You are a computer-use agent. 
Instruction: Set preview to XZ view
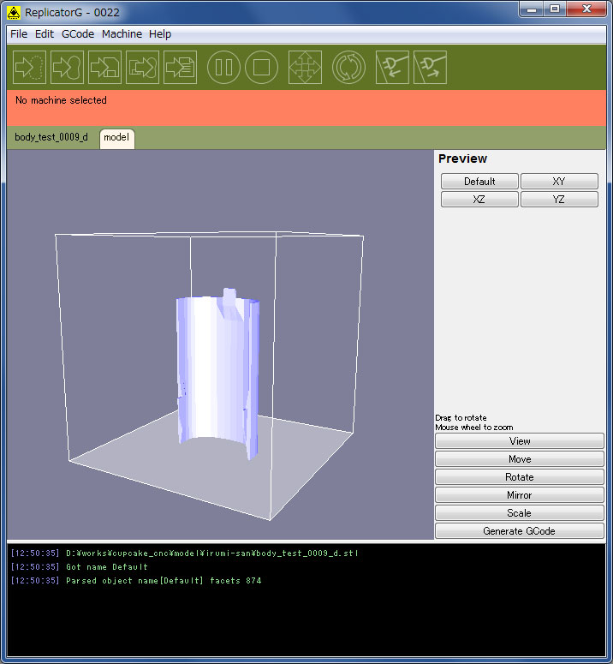[x=479, y=199]
